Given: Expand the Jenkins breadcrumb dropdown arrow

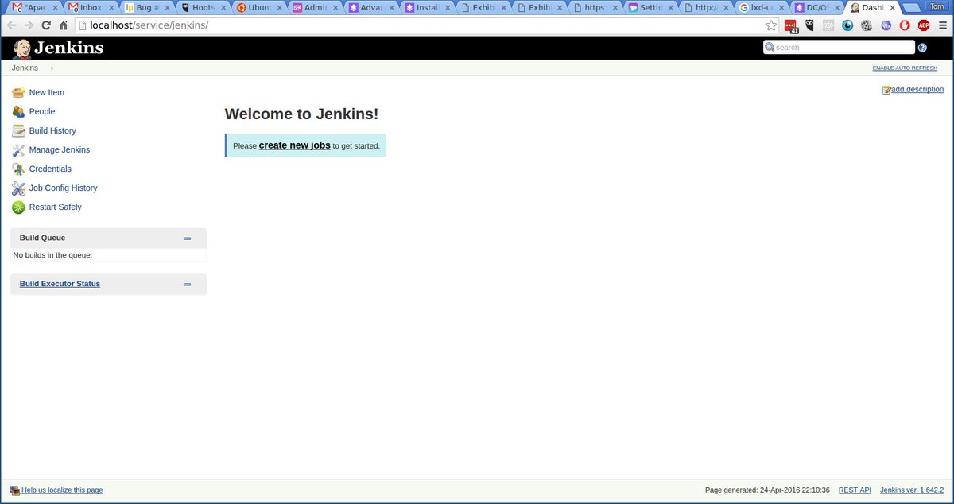Looking at the screenshot, I should click(52, 68).
